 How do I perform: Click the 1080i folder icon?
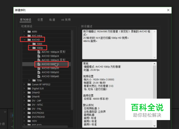click(34, 44)
